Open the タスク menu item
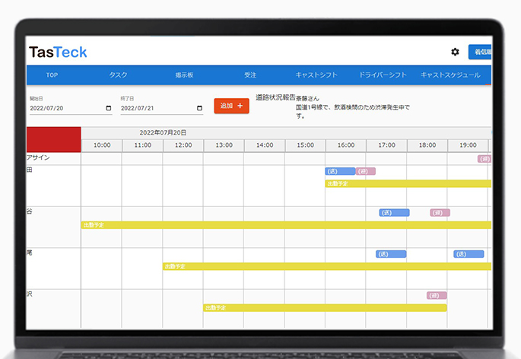This screenshot has width=521, height=359. pos(119,75)
